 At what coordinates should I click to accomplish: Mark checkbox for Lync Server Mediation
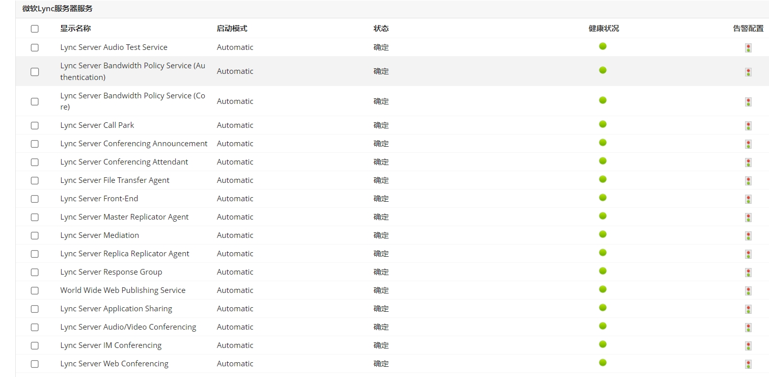[x=35, y=235]
